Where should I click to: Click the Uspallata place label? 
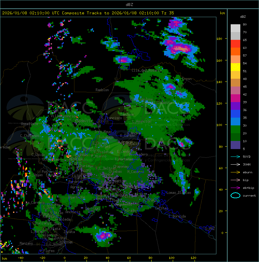[x=29, y=124]
